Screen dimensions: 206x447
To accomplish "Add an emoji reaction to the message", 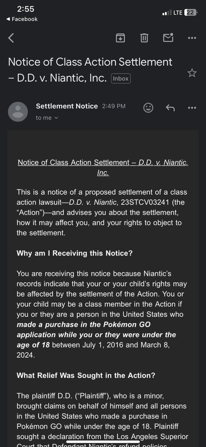I will (x=148, y=108).
